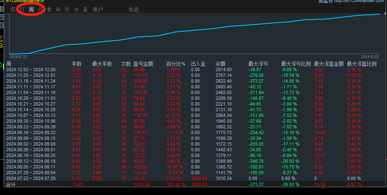Click the 合计 totals row
Viewport: 387px width, 195px height.
11,185
